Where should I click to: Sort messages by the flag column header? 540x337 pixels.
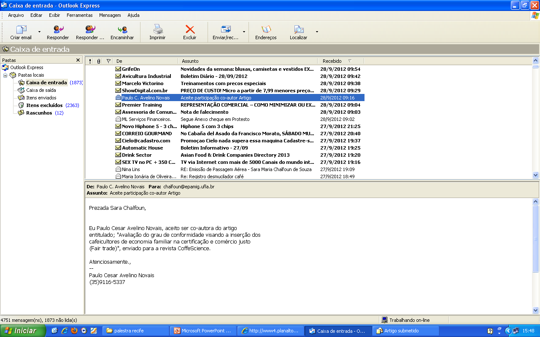108,61
